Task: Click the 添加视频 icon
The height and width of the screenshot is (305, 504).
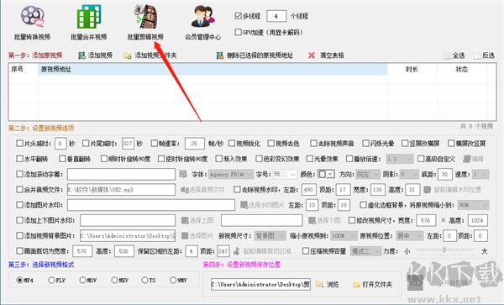Action: pyautogui.click(x=82, y=55)
